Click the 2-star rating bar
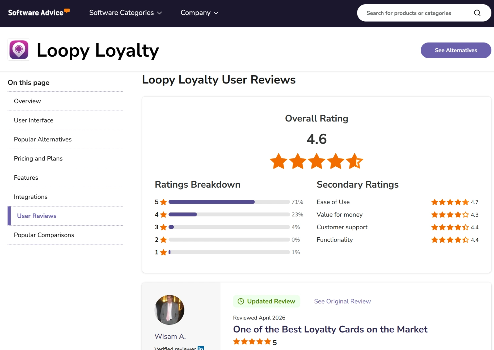The image size is (494, 350). click(x=229, y=240)
